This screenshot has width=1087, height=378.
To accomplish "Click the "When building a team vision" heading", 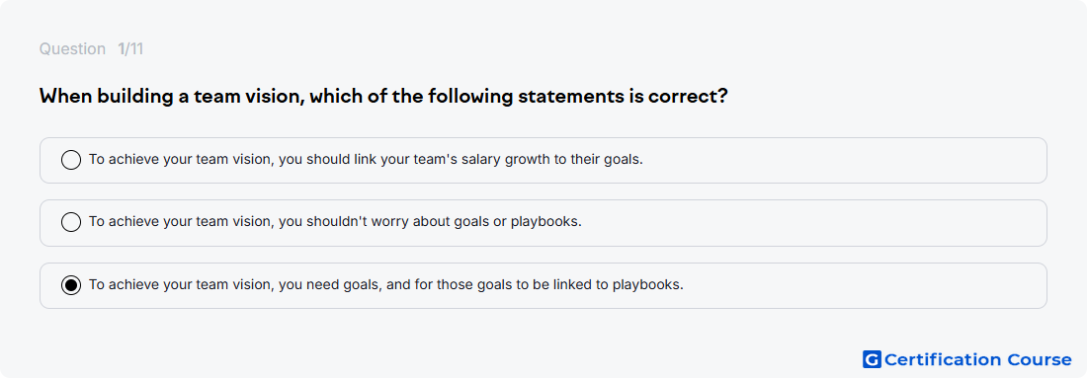I will pyautogui.click(x=383, y=96).
